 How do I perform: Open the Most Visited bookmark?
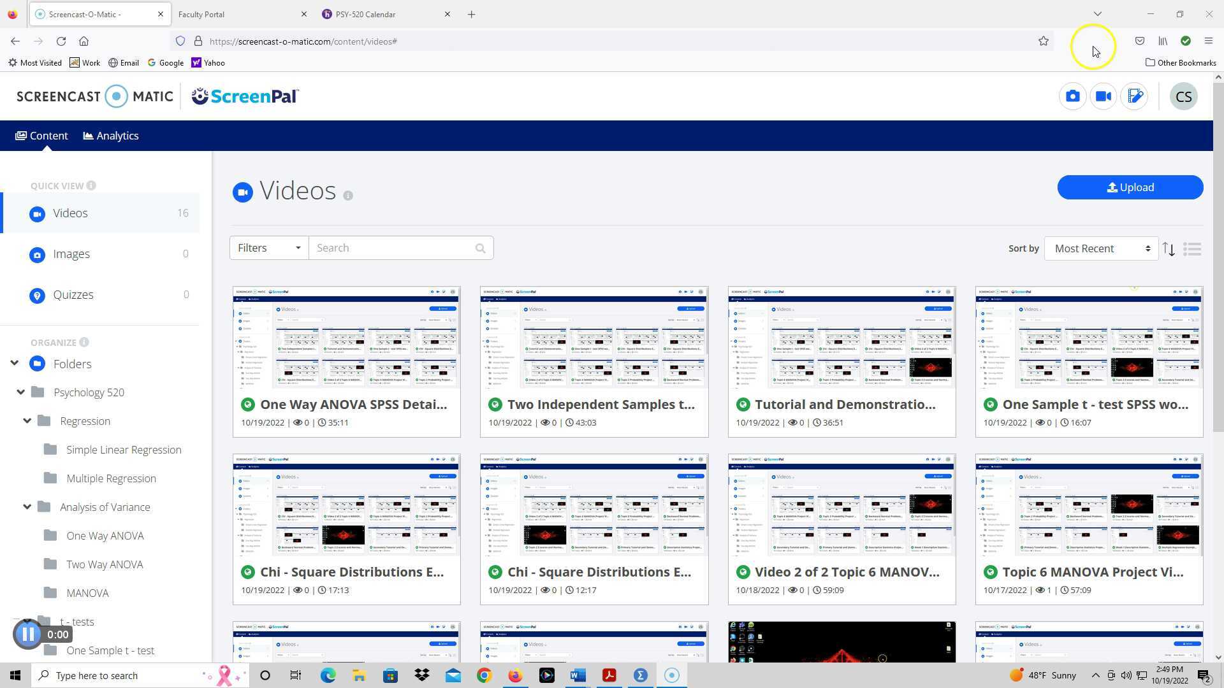coord(35,62)
